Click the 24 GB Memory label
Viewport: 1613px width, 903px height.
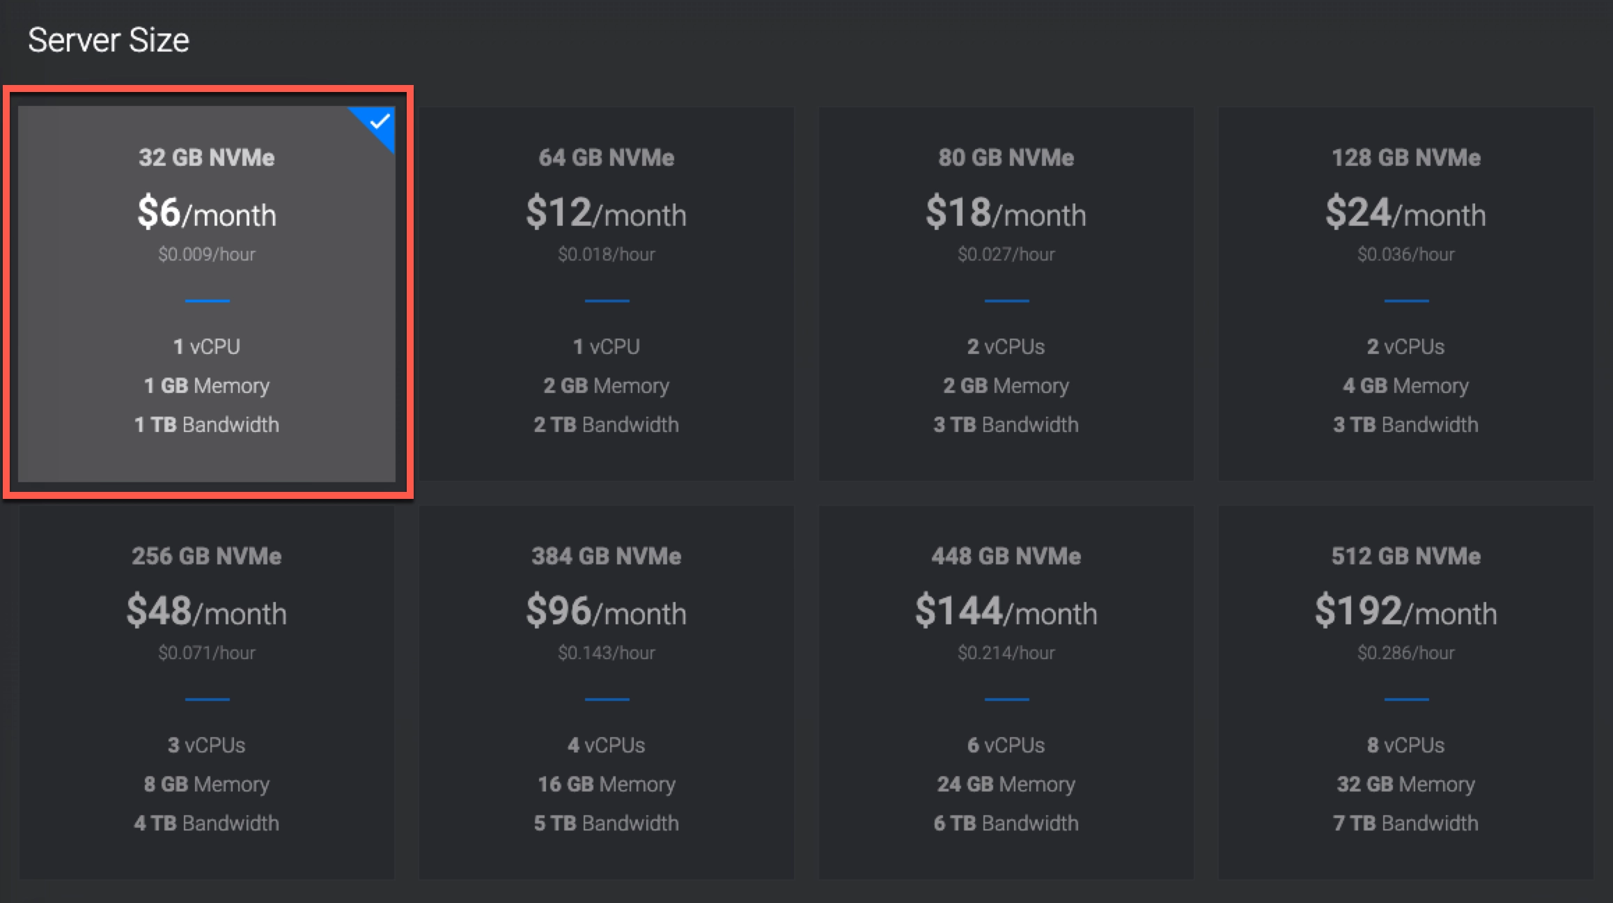click(x=1006, y=784)
